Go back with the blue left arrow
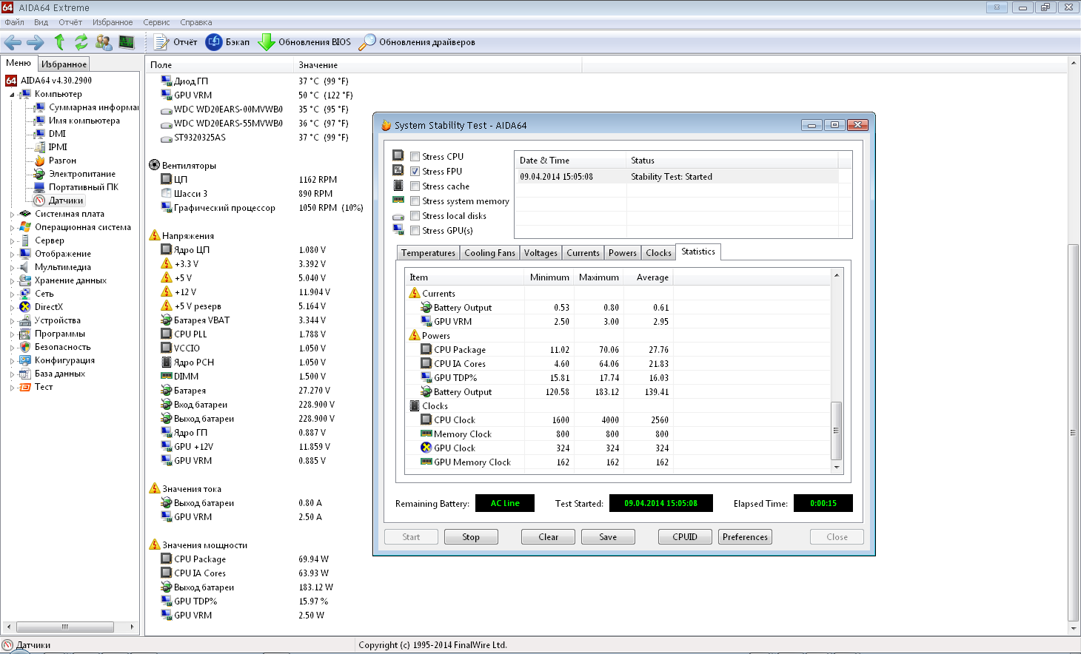The image size is (1081, 654). (x=13, y=42)
